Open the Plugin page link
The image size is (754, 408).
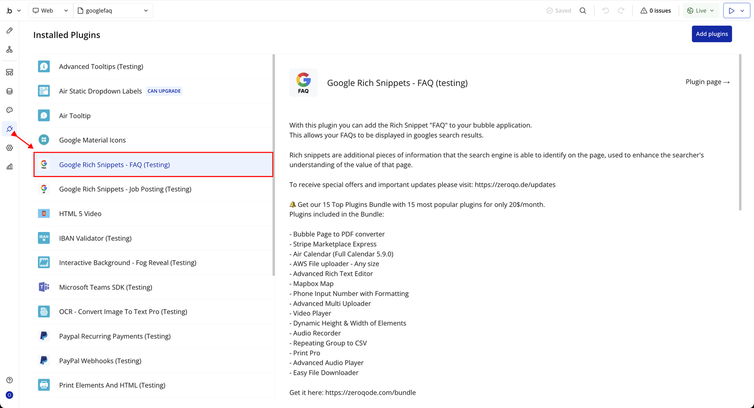(707, 82)
